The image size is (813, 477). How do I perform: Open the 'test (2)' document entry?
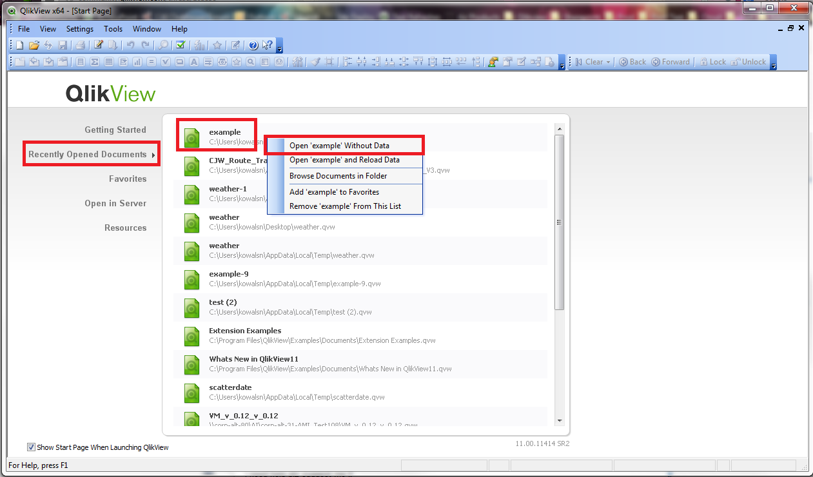click(360, 307)
